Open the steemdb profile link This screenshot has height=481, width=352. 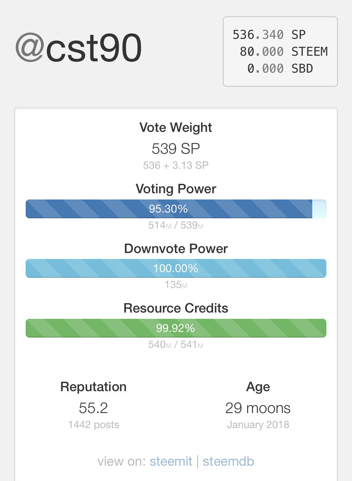pos(228,461)
